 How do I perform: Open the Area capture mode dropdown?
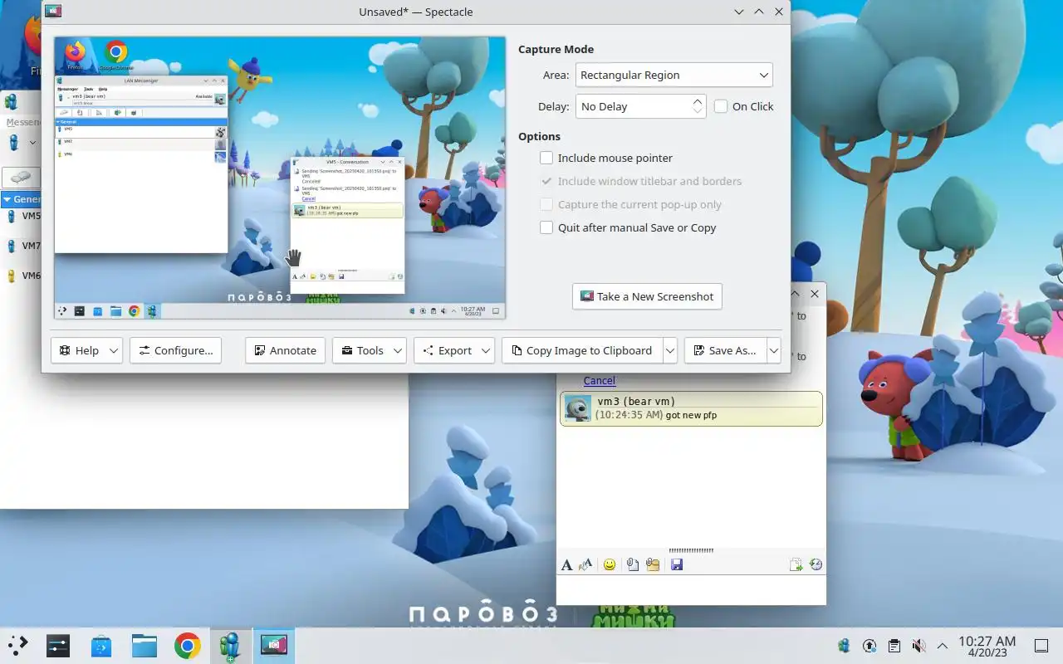pyautogui.click(x=674, y=75)
